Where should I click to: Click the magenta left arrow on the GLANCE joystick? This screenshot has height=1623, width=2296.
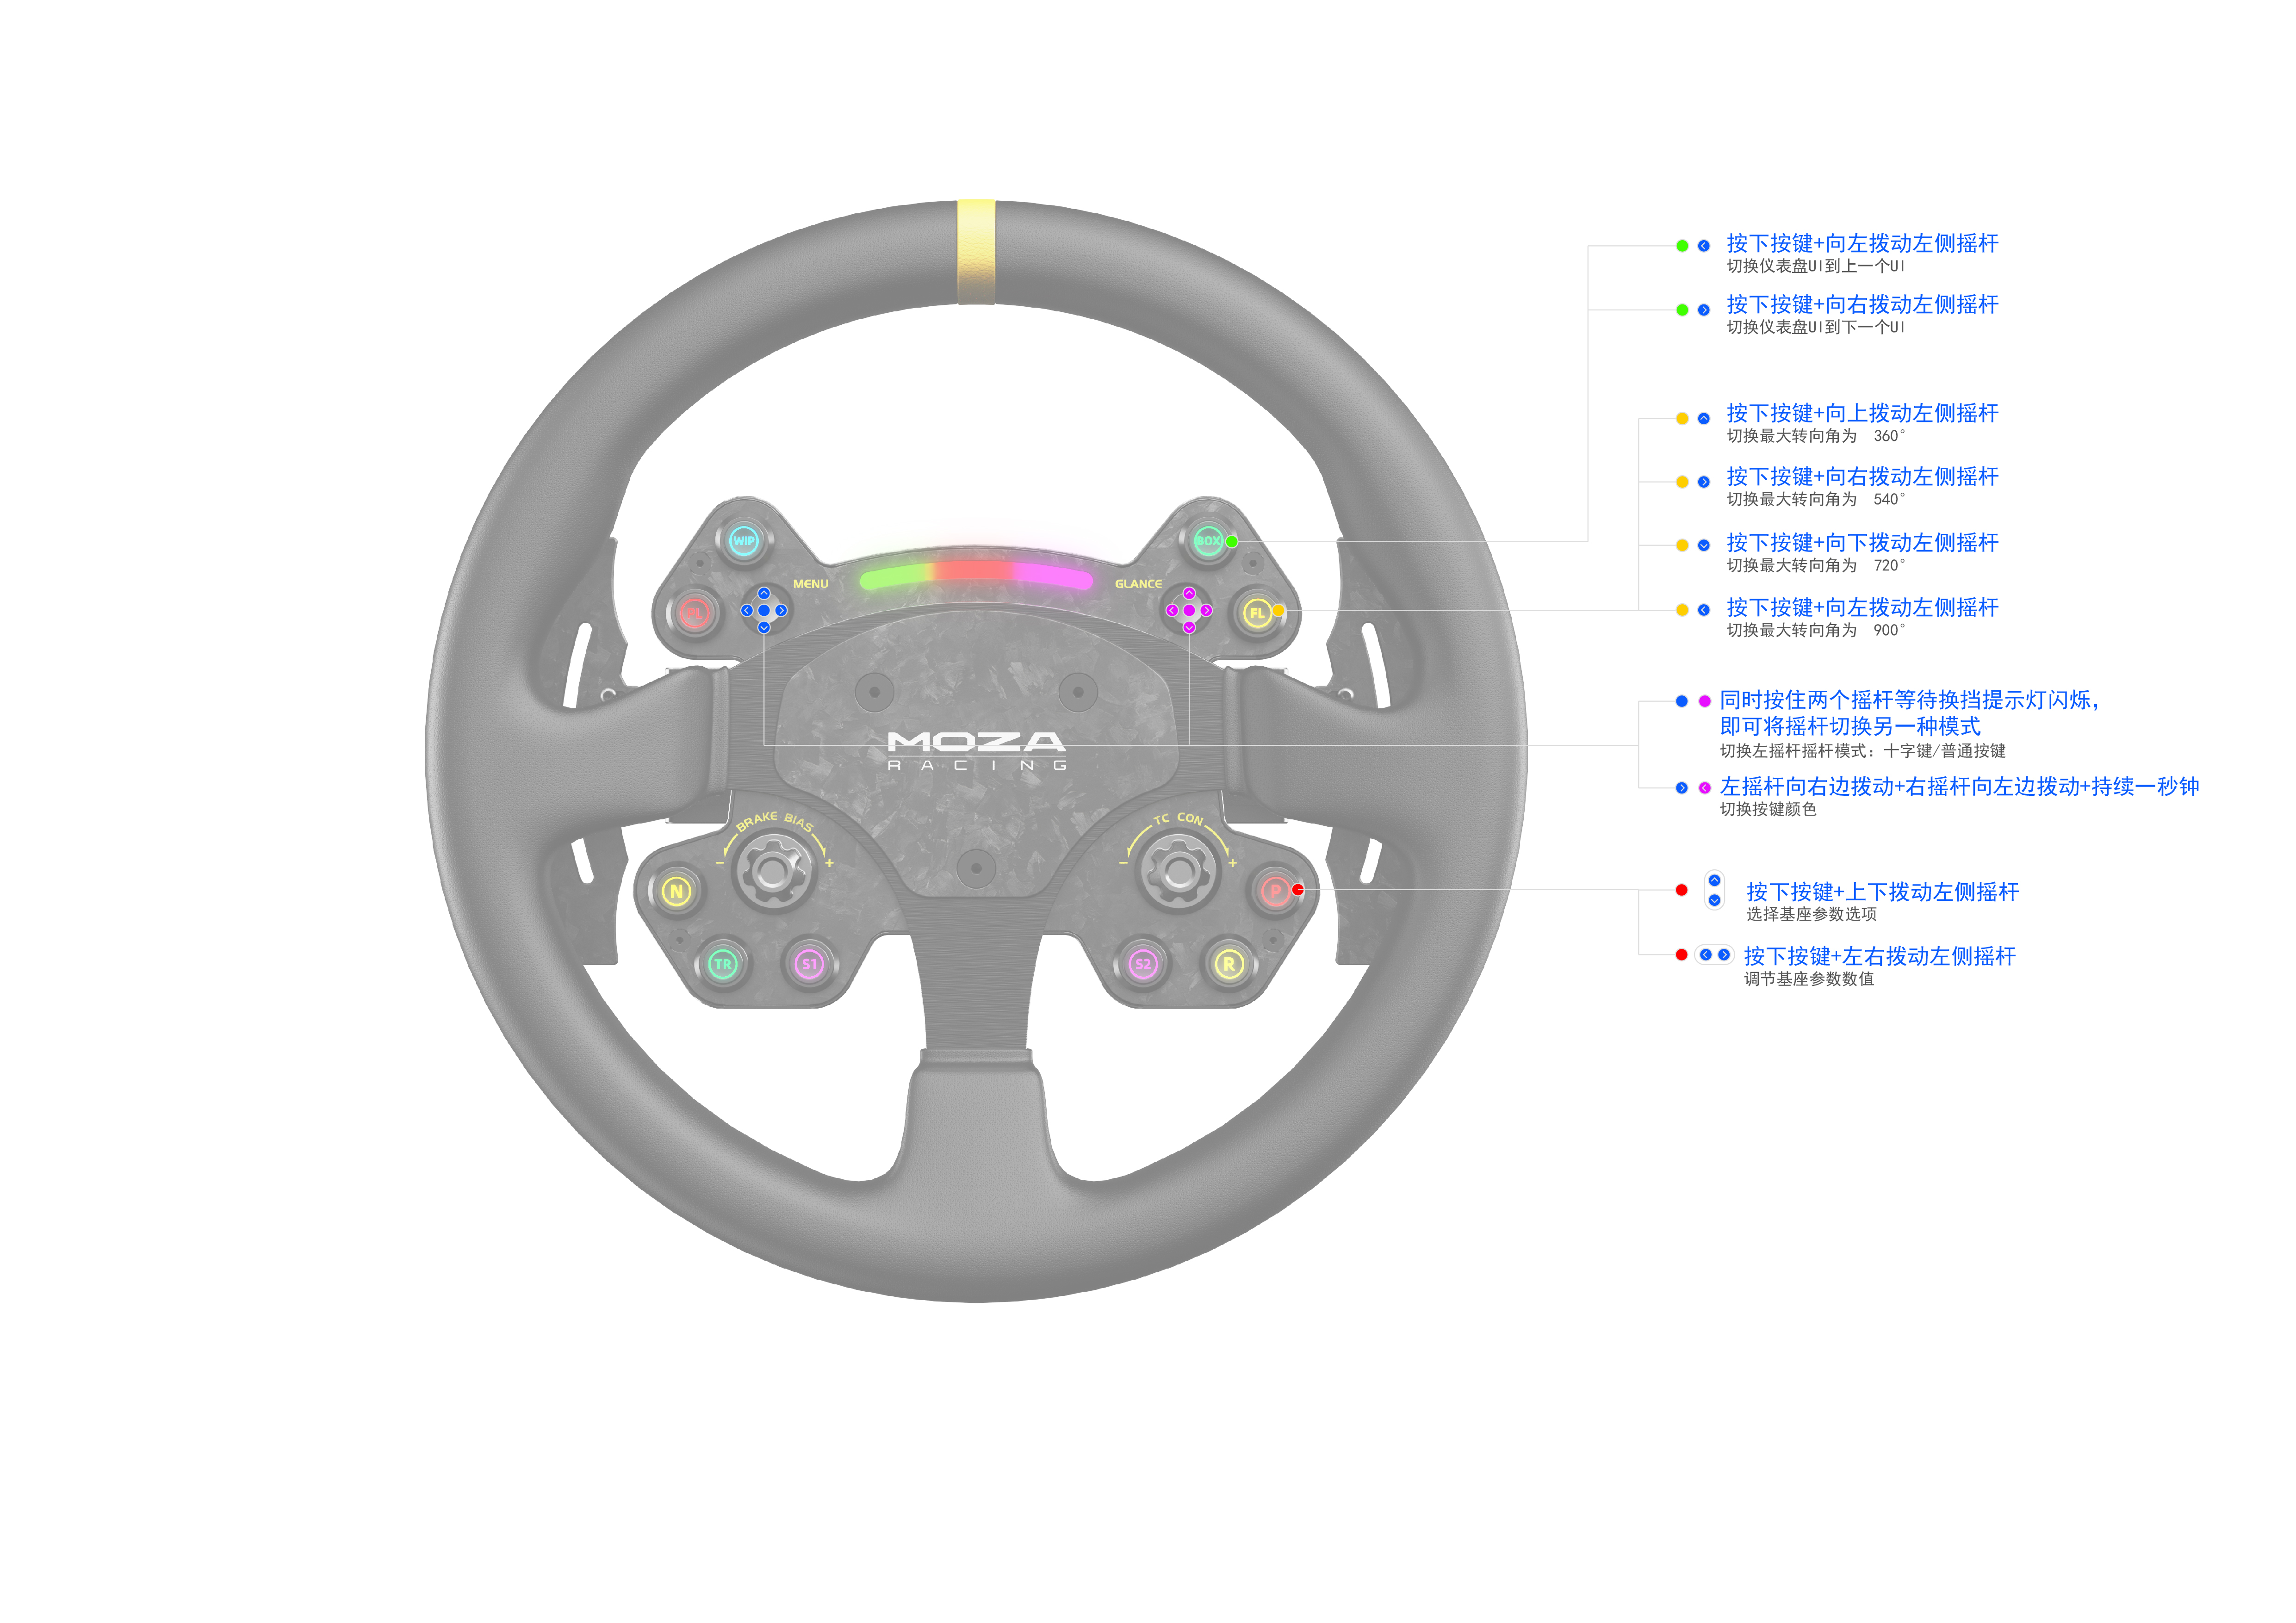1172,610
